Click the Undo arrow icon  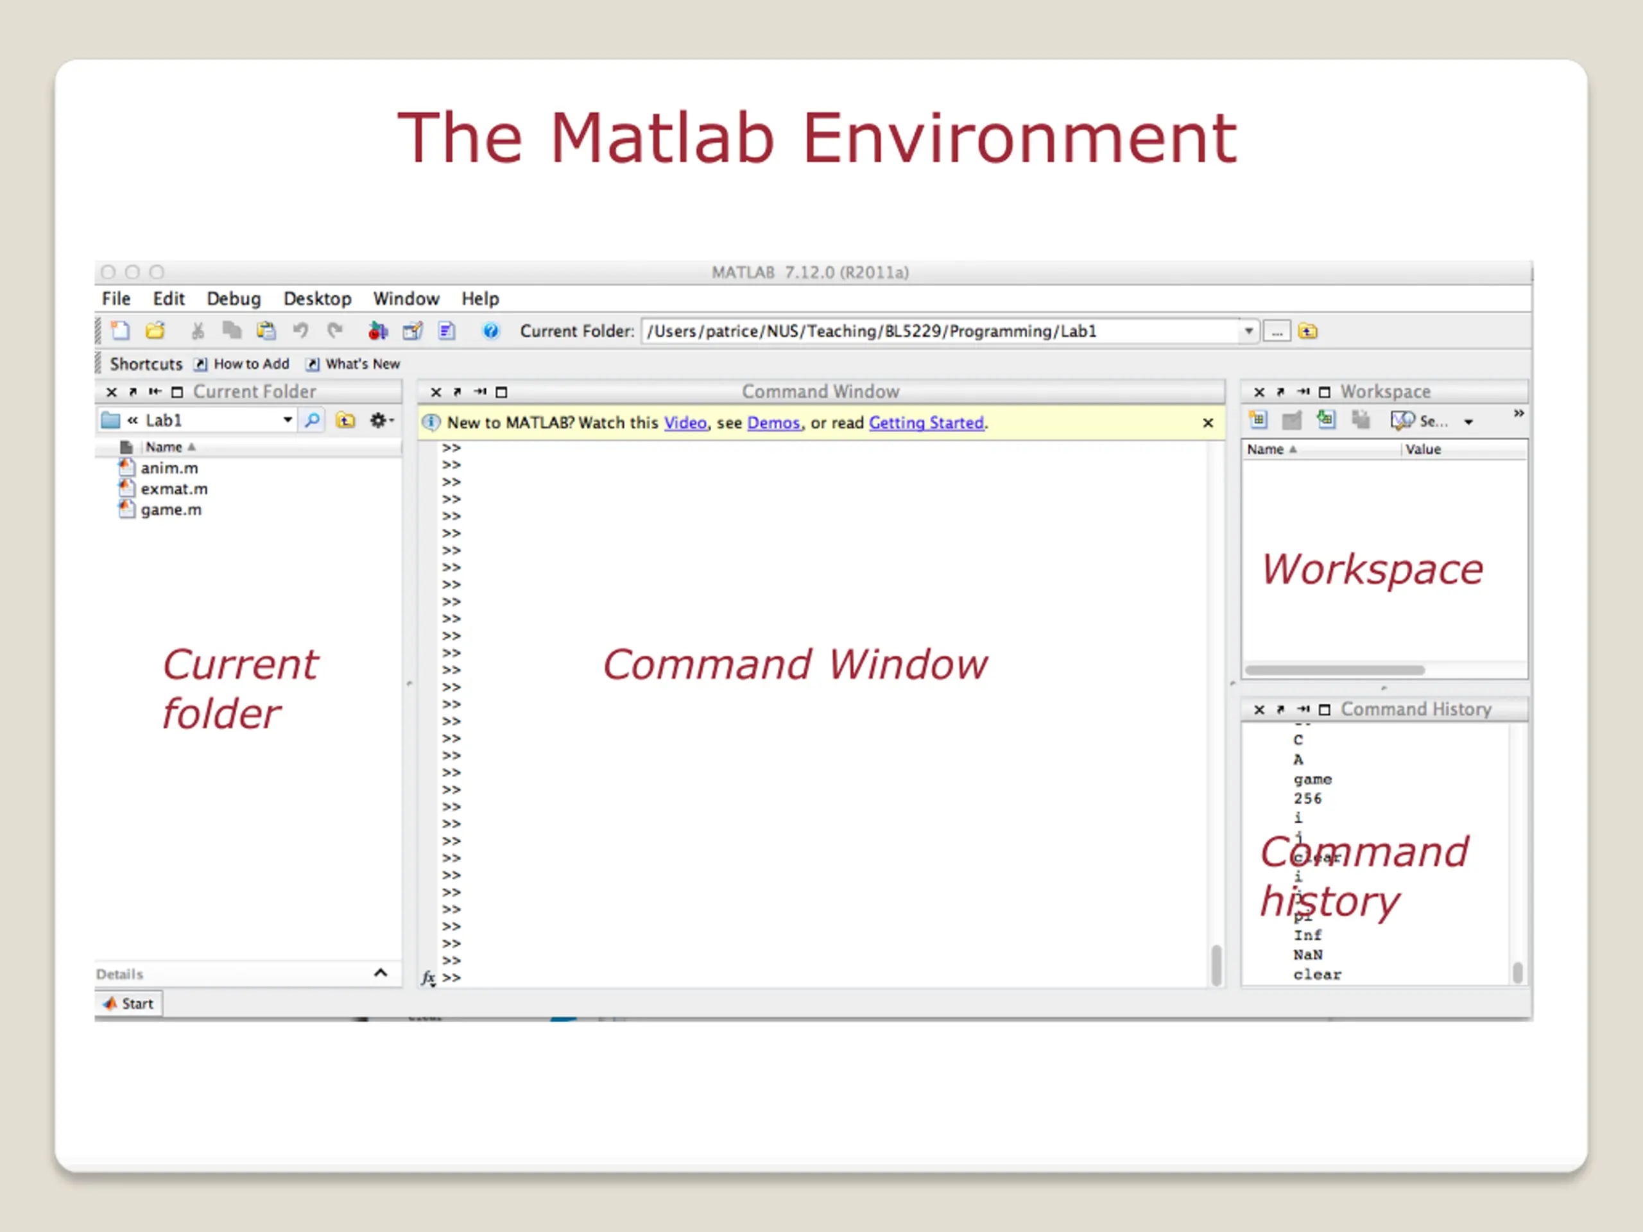point(300,331)
